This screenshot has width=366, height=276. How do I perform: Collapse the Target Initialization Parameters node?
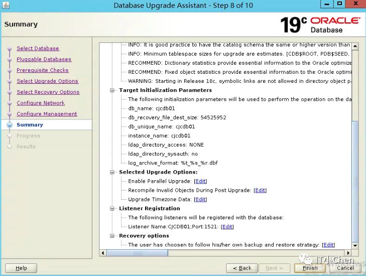click(112, 90)
